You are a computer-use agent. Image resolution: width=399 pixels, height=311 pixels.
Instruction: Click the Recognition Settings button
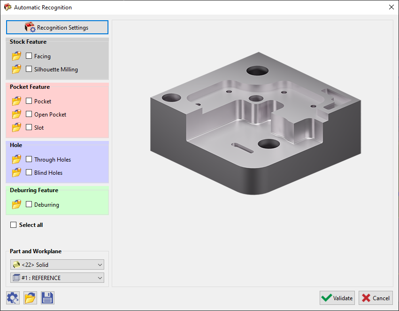pos(57,27)
